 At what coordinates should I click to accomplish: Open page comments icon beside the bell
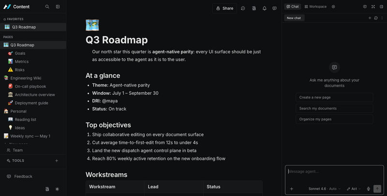coord(274,8)
